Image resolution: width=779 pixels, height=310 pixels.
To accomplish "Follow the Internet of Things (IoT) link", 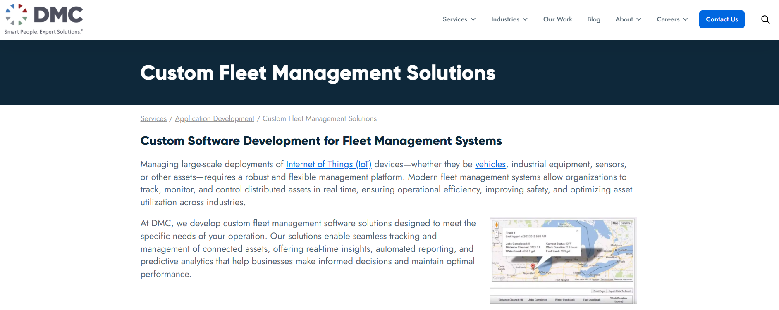I will pyautogui.click(x=329, y=164).
